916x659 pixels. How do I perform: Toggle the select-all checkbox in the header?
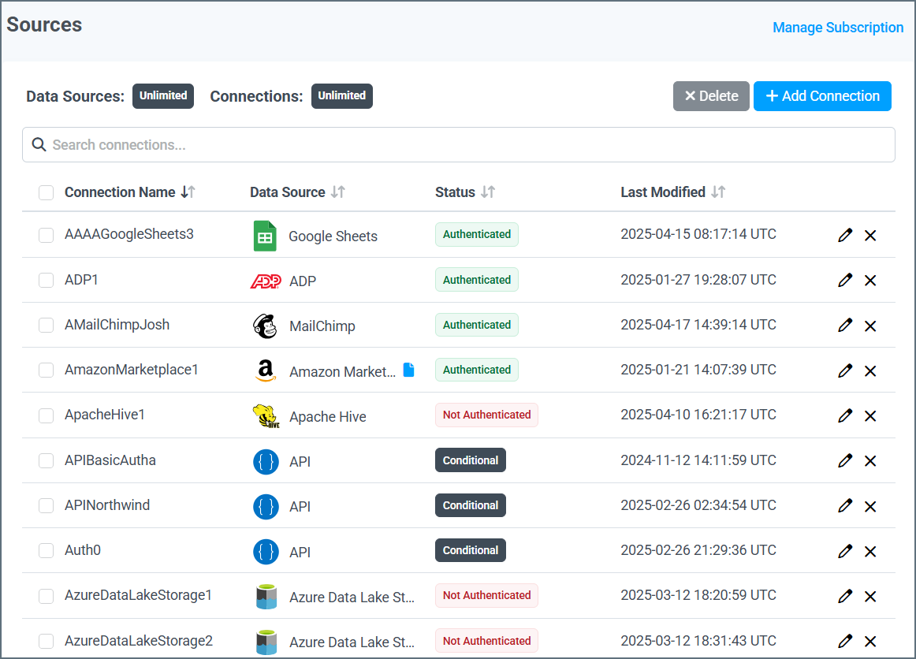tap(46, 192)
